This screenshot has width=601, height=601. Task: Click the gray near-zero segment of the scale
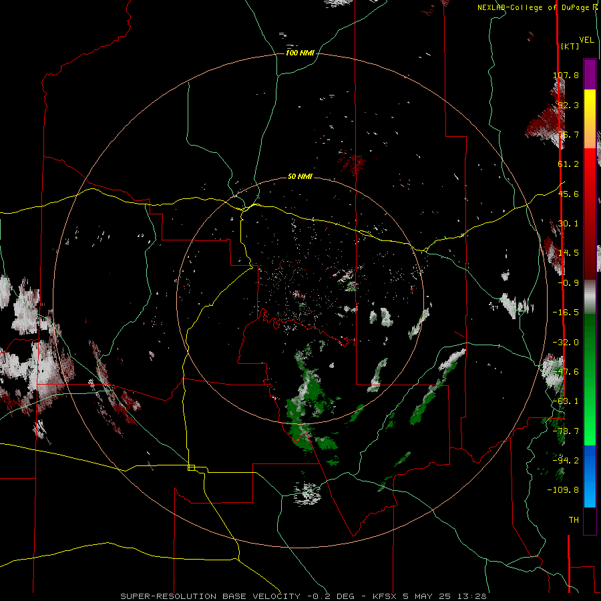pyautogui.click(x=590, y=296)
